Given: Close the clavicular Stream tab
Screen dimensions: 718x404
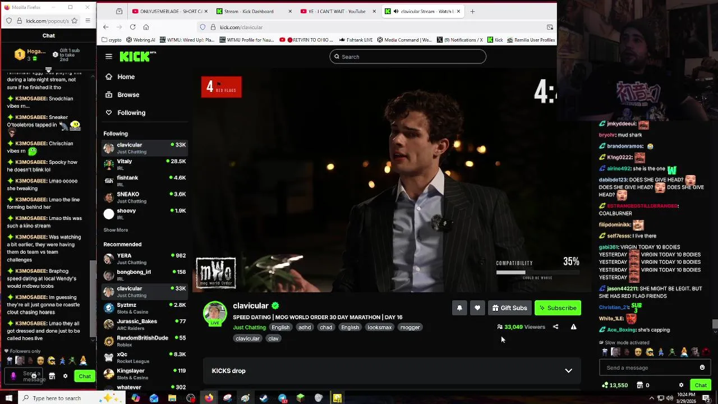Looking at the screenshot, I should pos(458,11).
